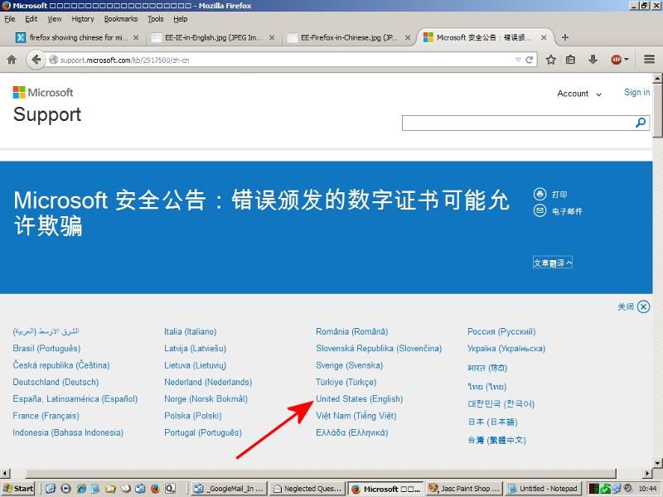Open the downloads arrow icon
Screen dimensions: 663x497
coord(593,60)
